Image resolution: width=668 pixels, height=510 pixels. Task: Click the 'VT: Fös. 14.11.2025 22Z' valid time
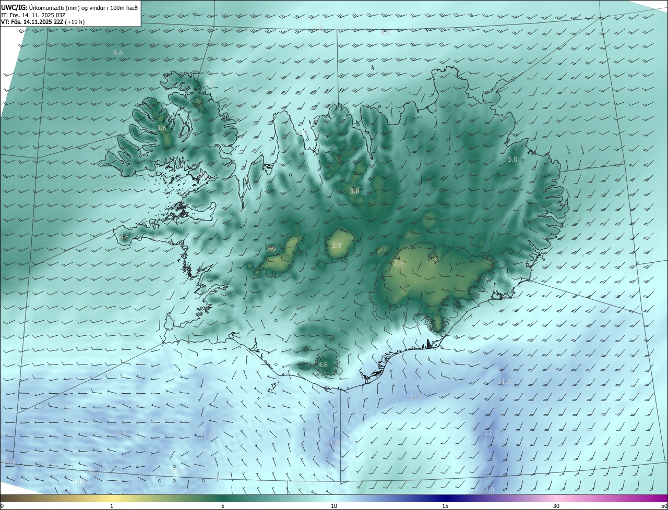pyautogui.click(x=32, y=22)
